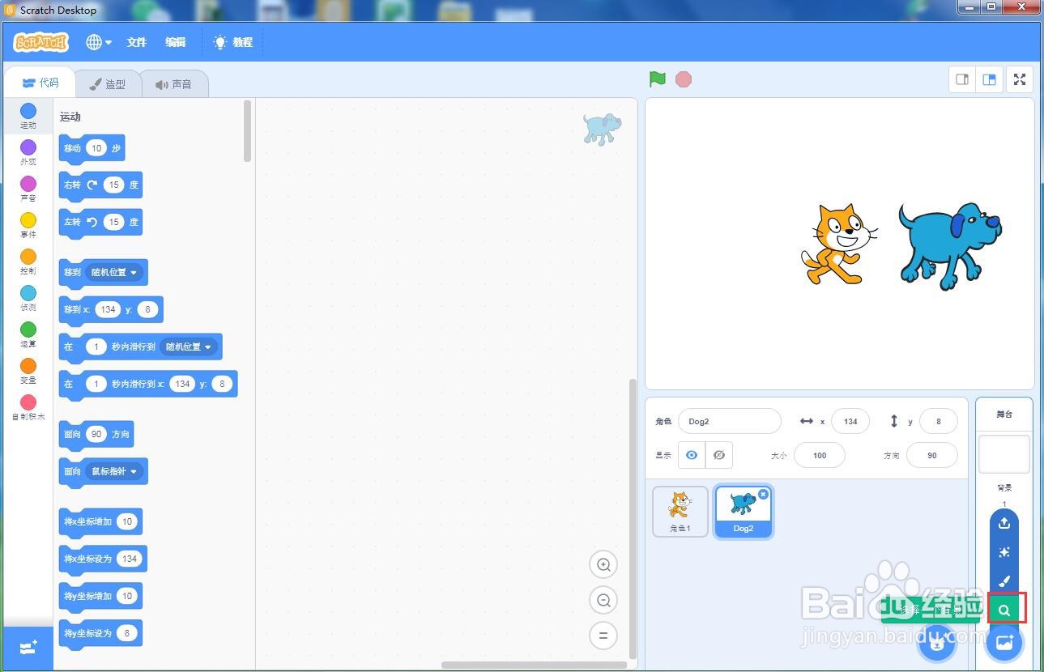The image size is (1044, 672).
Task: Switch to the 造型 tab
Action: pyautogui.click(x=108, y=83)
